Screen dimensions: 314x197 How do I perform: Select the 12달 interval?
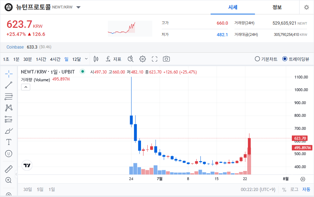tap(77, 59)
